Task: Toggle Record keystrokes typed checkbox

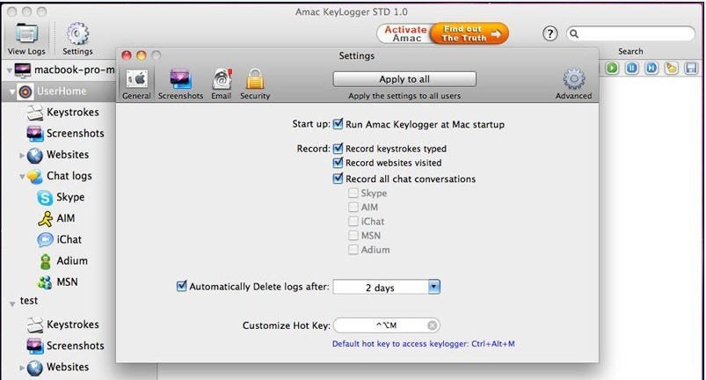Action: coord(338,148)
